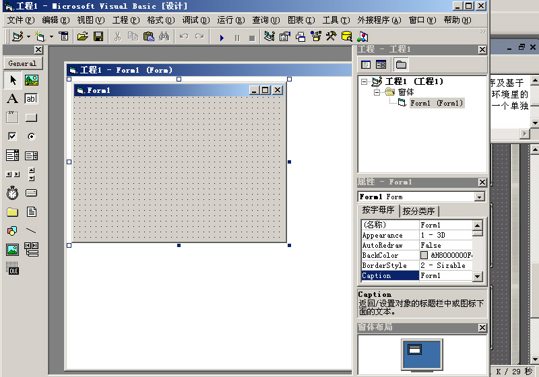The width and height of the screenshot is (539, 377).
Task: Click the Open Project toolbar icon
Action: [x=82, y=36]
